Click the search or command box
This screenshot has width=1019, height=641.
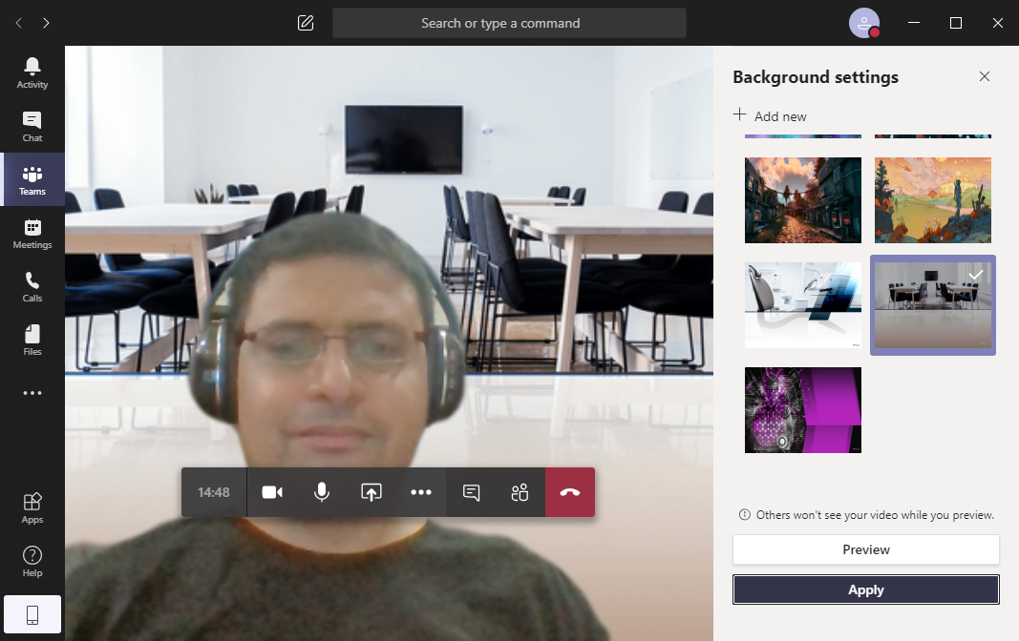(x=509, y=23)
